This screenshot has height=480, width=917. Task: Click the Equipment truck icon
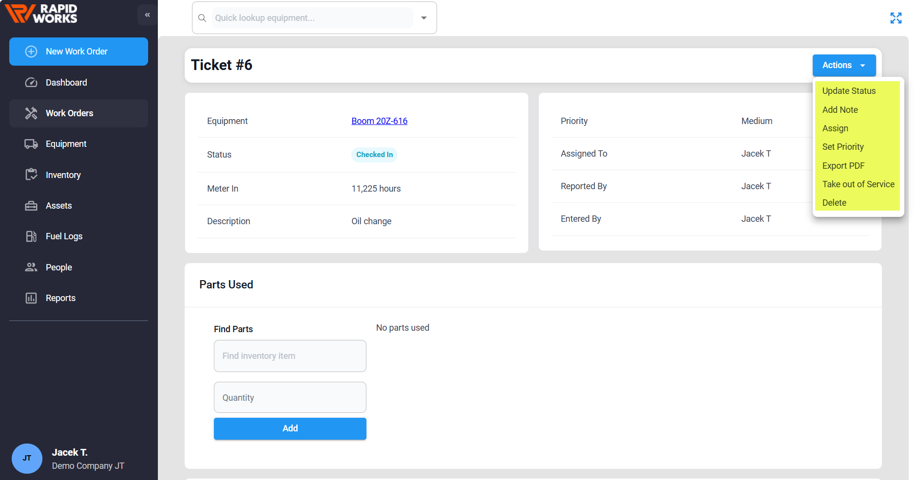click(x=31, y=144)
